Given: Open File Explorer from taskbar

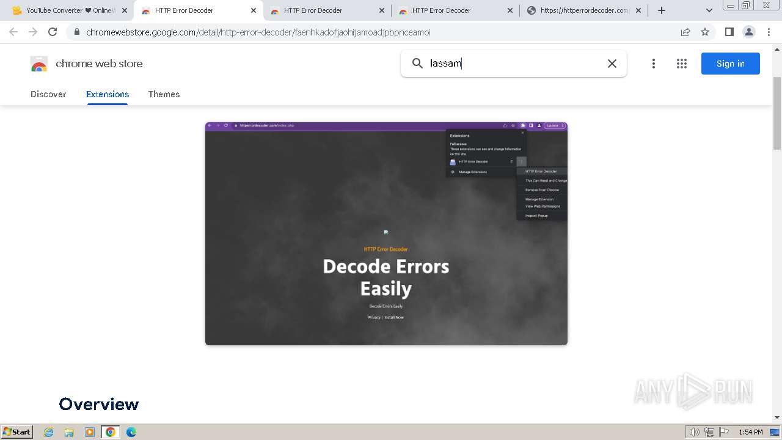Looking at the screenshot, I should click(69, 432).
